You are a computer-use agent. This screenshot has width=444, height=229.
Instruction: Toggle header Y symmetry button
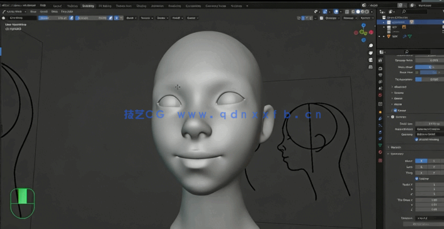point(307,18)
